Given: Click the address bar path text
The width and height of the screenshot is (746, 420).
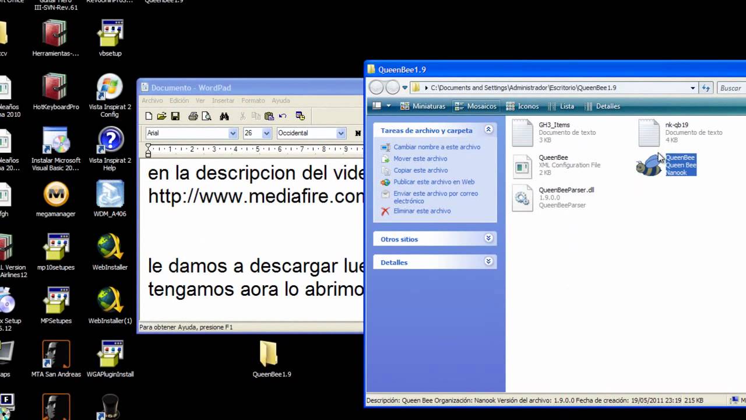Looking at the screenshot, I should click(523, 88).
